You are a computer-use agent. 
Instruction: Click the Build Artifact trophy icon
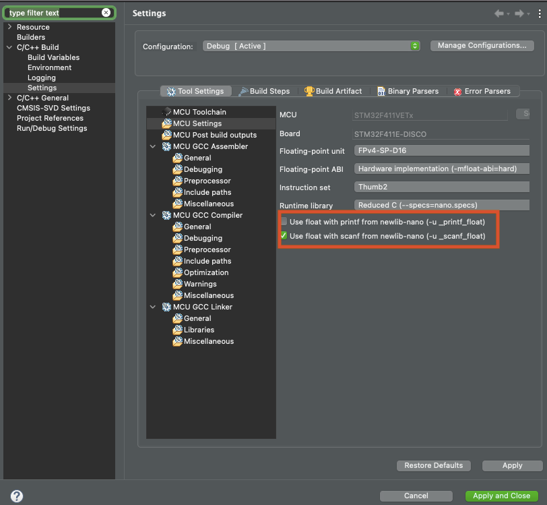pos(309,91)
